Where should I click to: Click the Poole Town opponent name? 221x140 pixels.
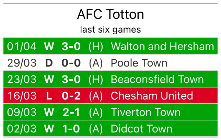[x=139, y=63]
